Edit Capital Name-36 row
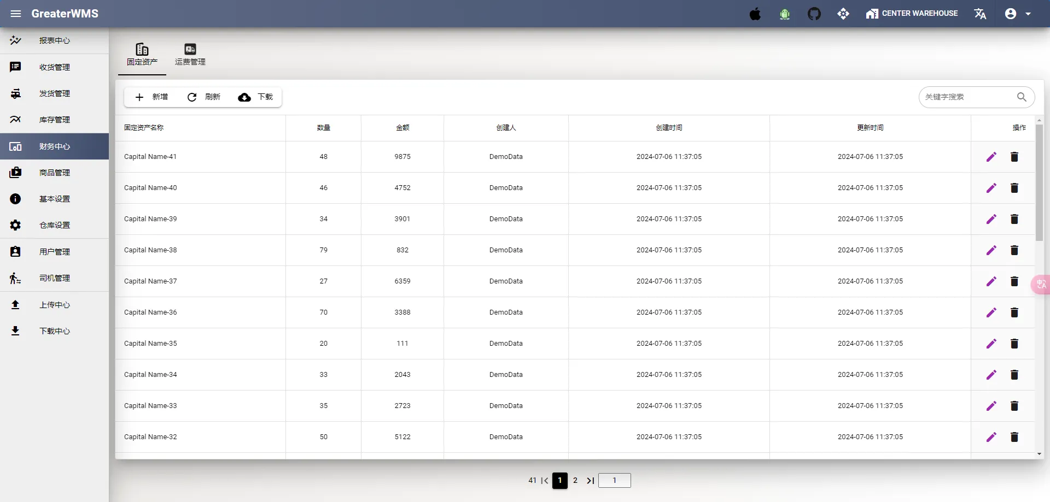 coord(991,312)
